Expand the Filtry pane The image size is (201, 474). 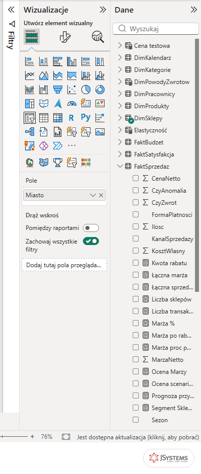tap(11, 10)
